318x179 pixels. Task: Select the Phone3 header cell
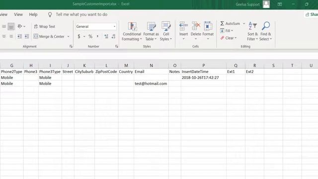(31, 72)
